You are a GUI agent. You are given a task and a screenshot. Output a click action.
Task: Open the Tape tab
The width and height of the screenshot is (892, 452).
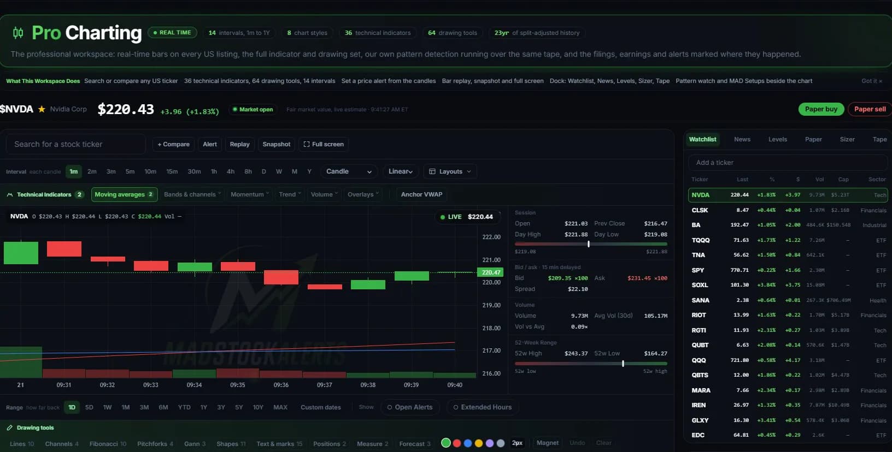pyautogui.click(x=879, y=139)
